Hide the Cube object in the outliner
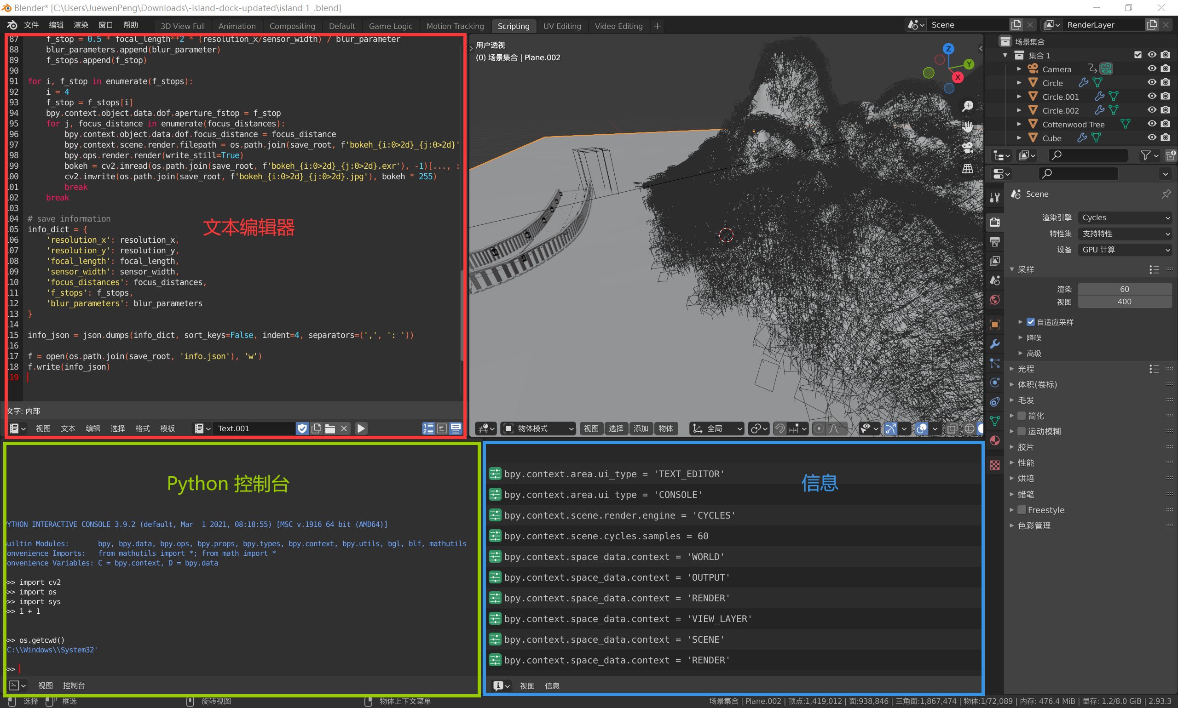This screenshot has height=708, width=1178. [1152, 138]
